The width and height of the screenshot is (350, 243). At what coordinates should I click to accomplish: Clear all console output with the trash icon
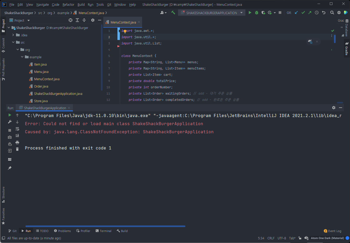point(17,149)
